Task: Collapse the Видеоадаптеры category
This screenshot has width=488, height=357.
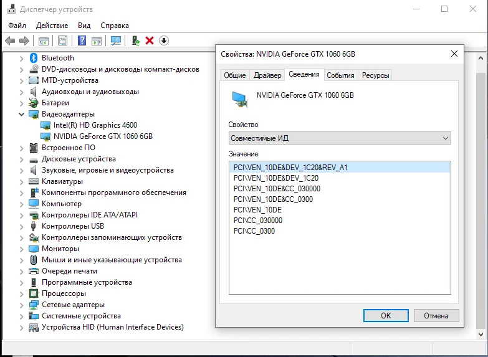Action: [21, 114]
